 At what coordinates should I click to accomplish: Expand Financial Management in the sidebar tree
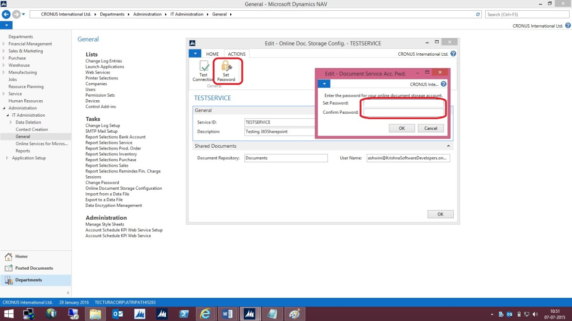tap(4, 44)
